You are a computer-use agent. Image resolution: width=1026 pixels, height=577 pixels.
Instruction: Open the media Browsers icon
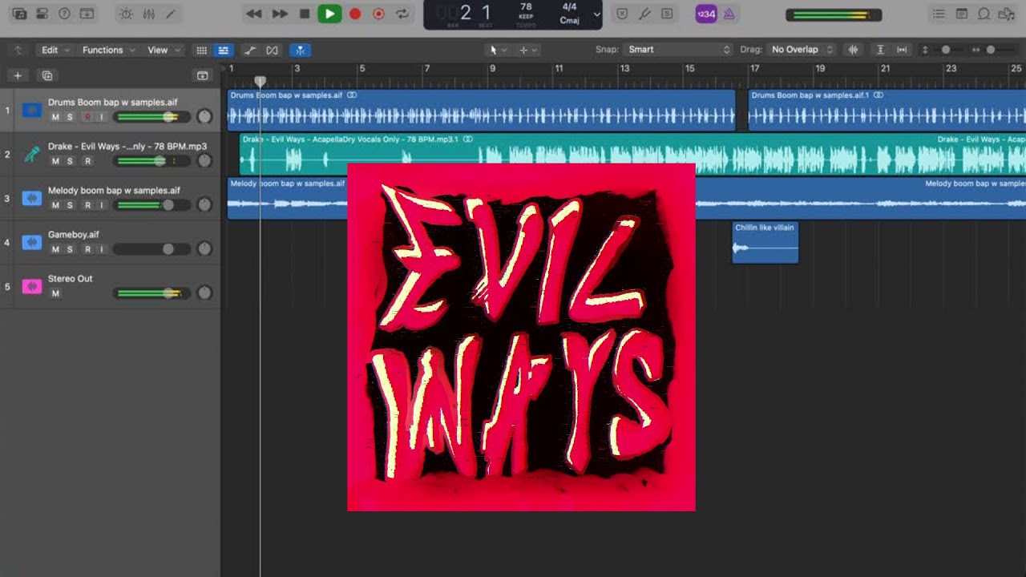coord(1005,14)
